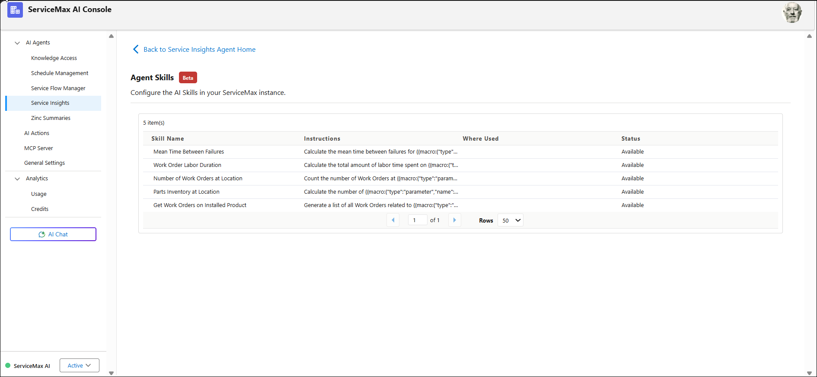Select Service Flow Manager in sidebar
817x377 pixels.
click(x=58, y=88)
